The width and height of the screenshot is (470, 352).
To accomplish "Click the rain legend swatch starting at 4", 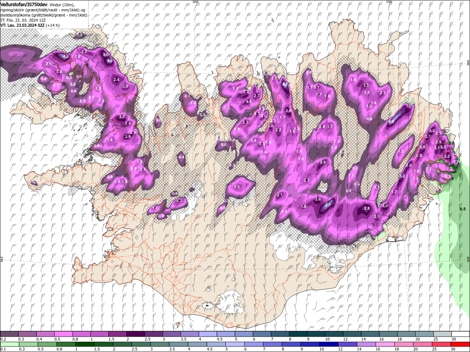I will pos(197,344).
